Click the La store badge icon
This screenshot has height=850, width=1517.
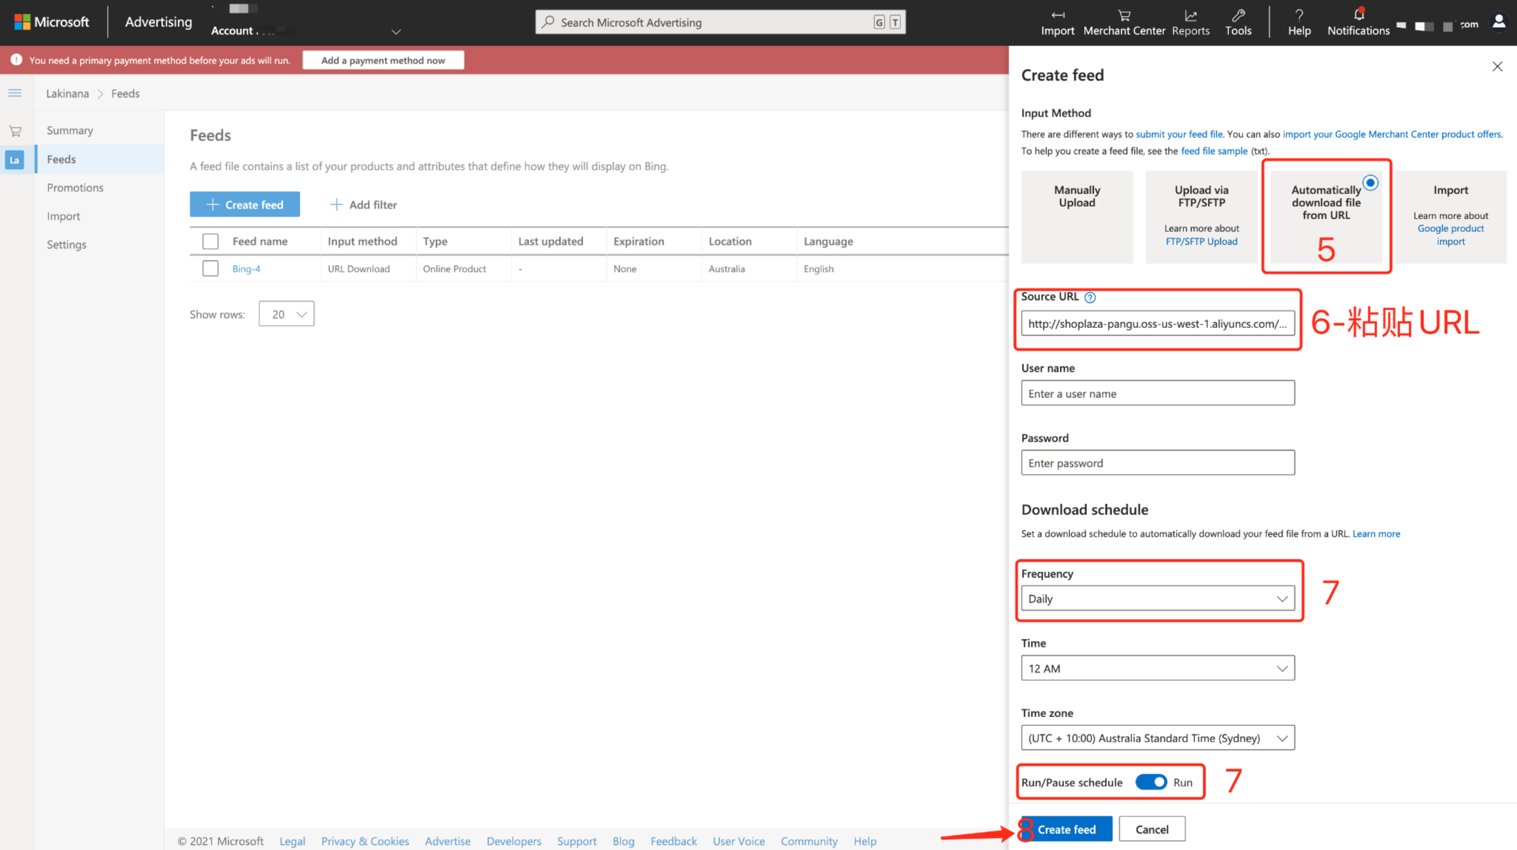tap(15, 160)
